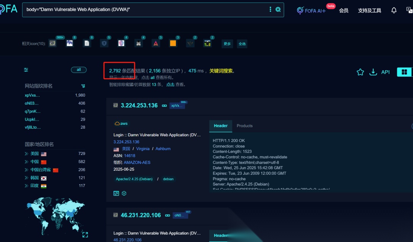Expand the 中国台湾省 region row
The width and height of the screenshot is (413, 242).
[26, 169]
